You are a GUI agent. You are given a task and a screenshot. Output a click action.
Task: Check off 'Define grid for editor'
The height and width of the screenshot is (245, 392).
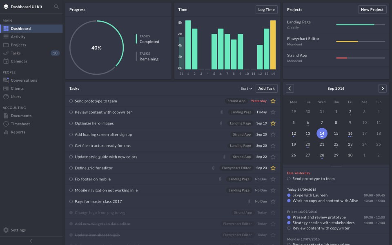(x=71, y=168)
